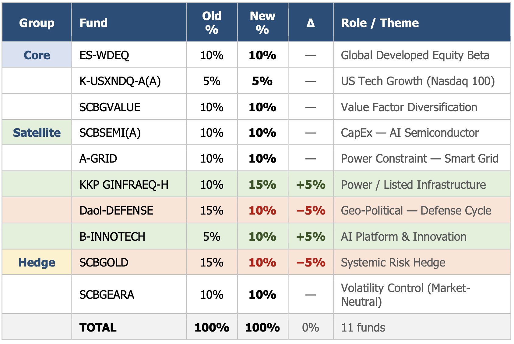
Task: Select Power / Listed Infrastructure text
Action: pyautogui.click(x=413, y=184)
